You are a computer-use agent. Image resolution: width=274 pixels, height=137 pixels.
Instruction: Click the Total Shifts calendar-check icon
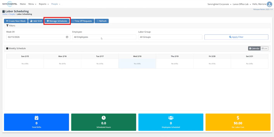pyautogui.click(x=36, y=118)
